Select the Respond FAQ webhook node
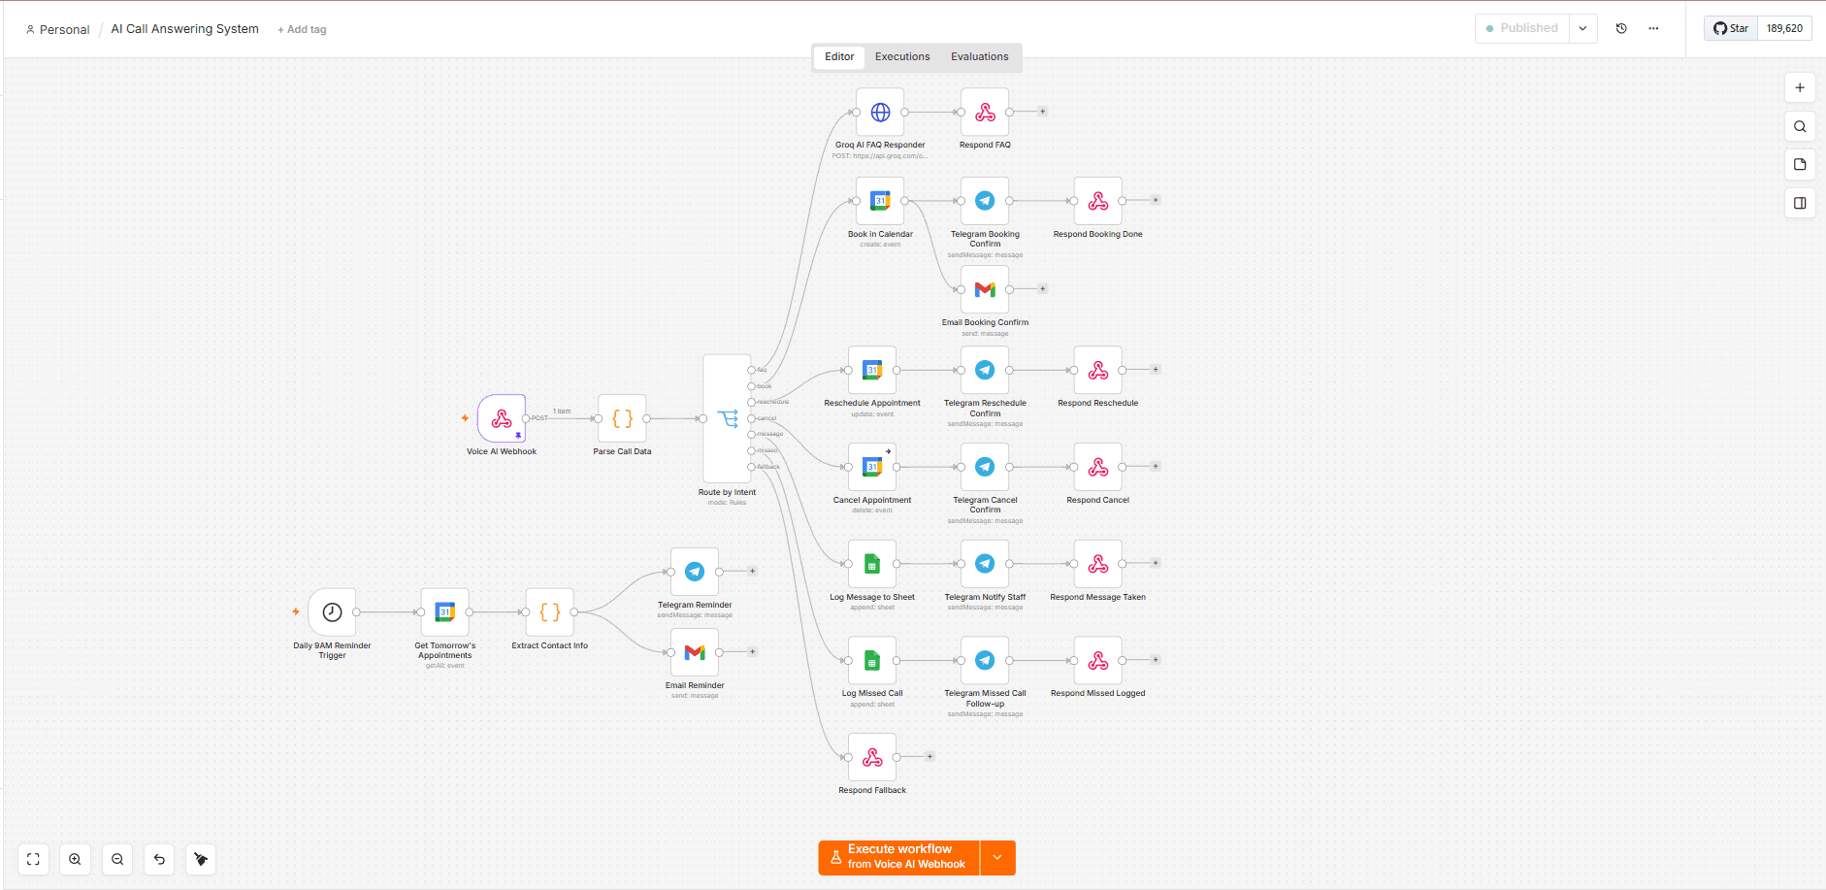Image resolution: width=1826 pixels, height=890 pixels. click(985, 113)
